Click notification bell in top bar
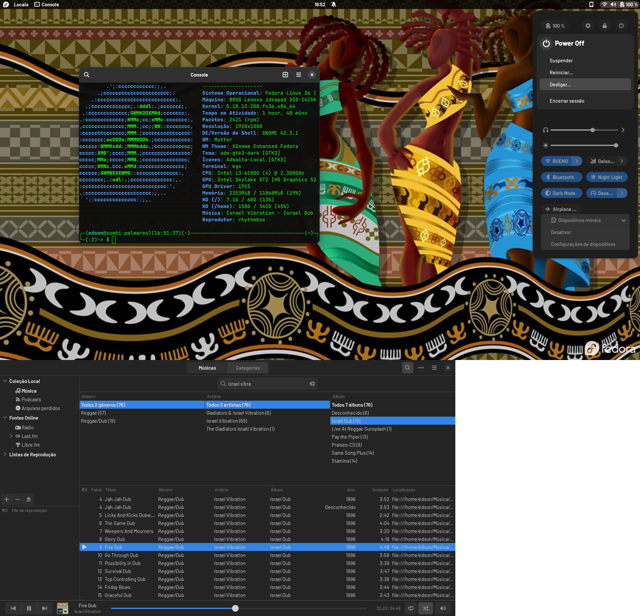640x616 pixels. coord(333,4)
